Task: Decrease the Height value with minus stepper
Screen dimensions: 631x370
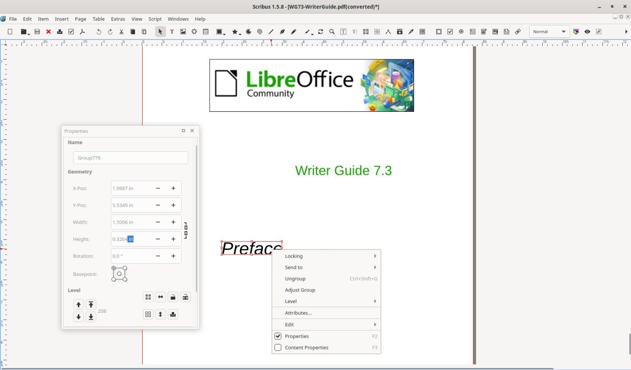Action: tap(158, 239)
